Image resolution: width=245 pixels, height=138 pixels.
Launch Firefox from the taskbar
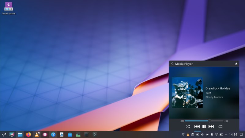point(28,134)
